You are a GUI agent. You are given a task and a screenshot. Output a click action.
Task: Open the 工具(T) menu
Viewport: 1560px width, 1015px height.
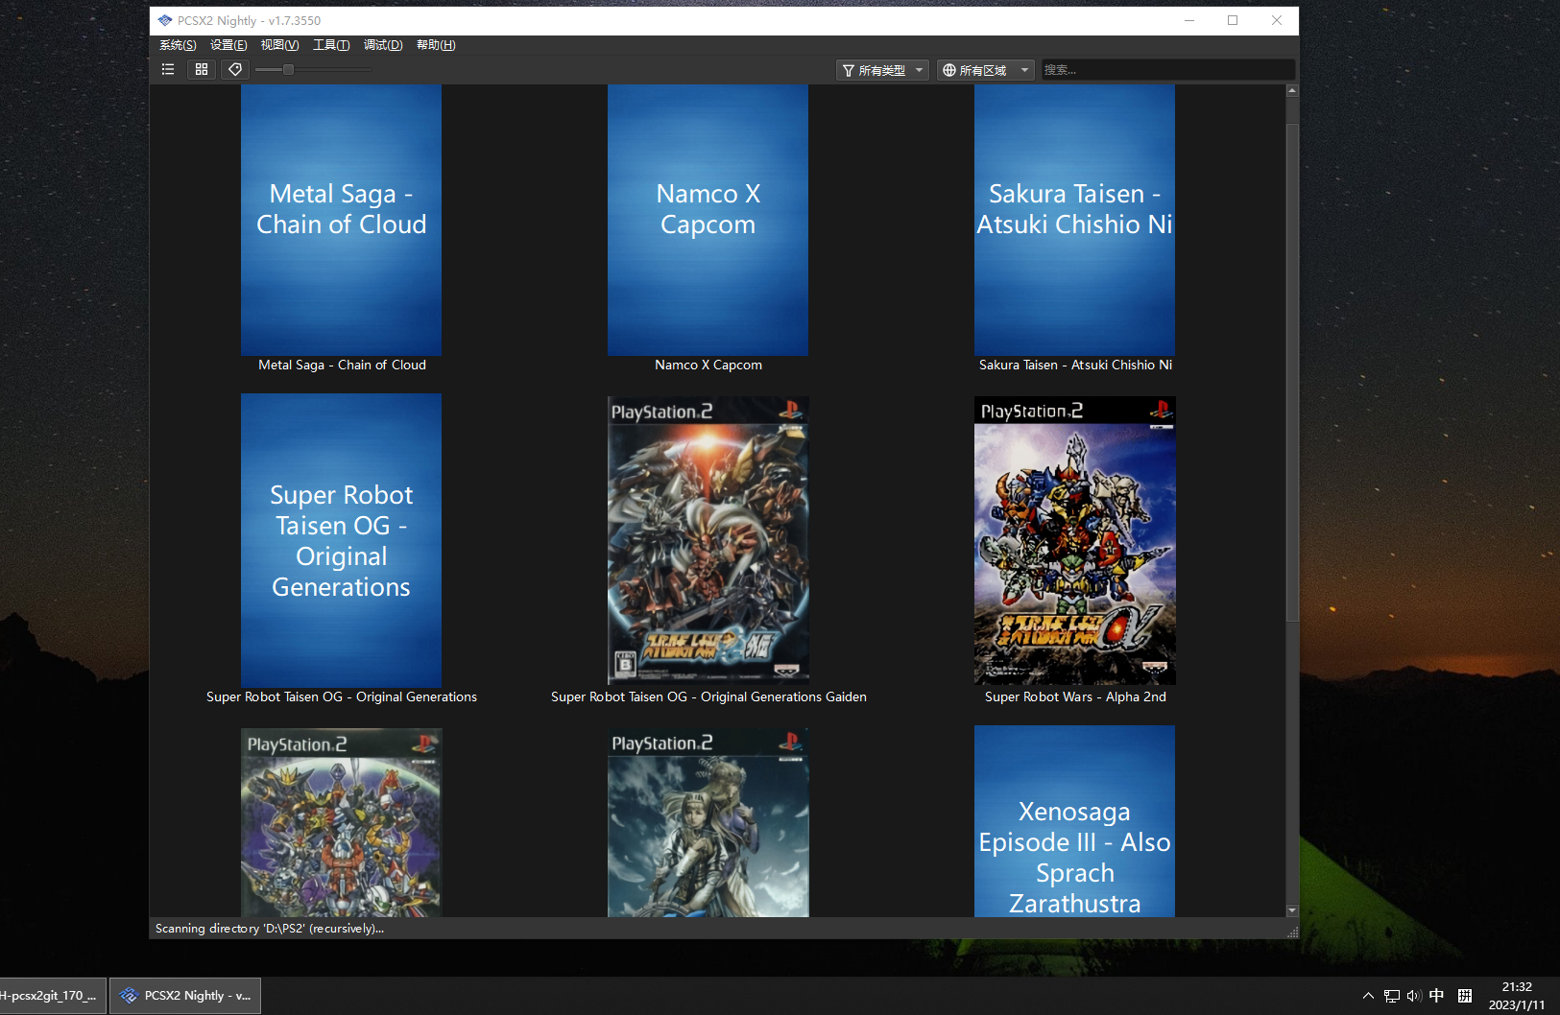331,45
